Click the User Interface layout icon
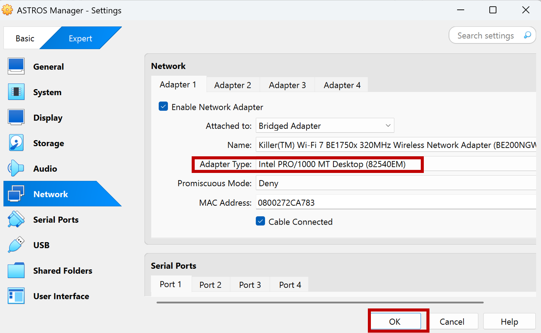The width and height of the screenshot is (541, 333). pos(16,296)
